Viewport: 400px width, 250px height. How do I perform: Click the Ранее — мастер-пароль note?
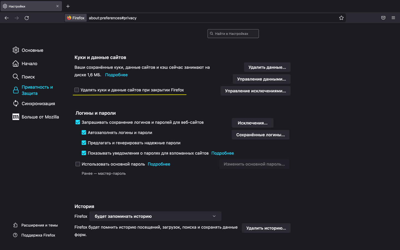click(x=104, y=173)
